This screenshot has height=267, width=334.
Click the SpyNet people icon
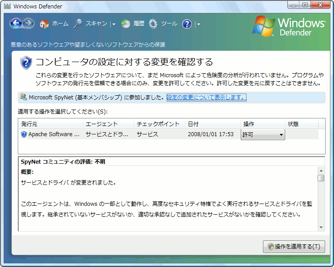[x=23, y=97]
